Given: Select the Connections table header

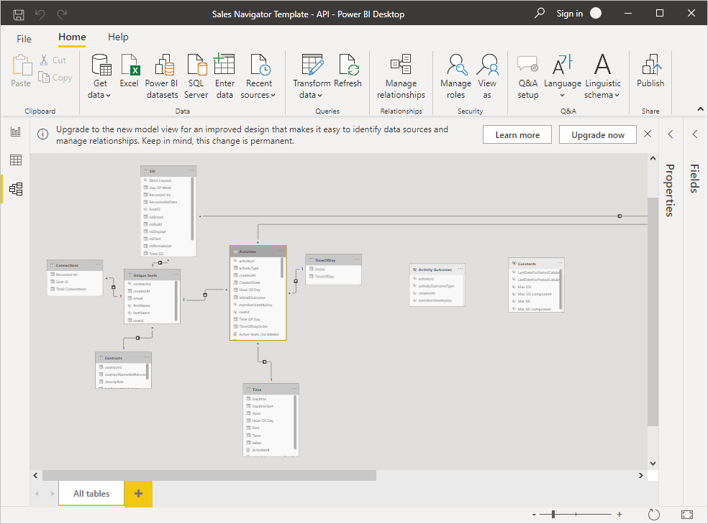Looking at the screenshot, I should [75, 265].
